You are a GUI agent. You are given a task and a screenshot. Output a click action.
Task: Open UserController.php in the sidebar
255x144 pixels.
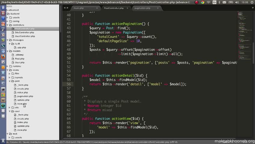click(x=25, y=36)
